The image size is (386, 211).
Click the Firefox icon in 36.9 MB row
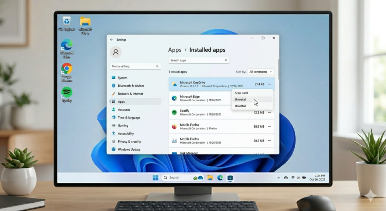coord(174,126)
